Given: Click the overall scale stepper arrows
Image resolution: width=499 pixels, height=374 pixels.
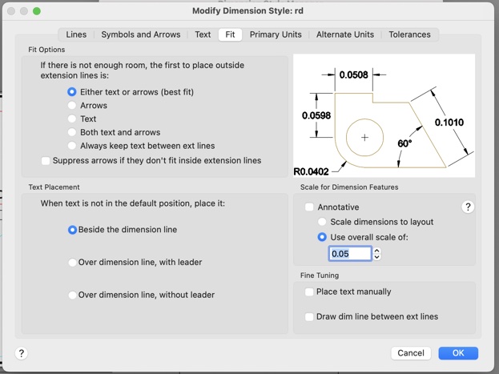Looking at the screenshot, I should coord(376,254).
